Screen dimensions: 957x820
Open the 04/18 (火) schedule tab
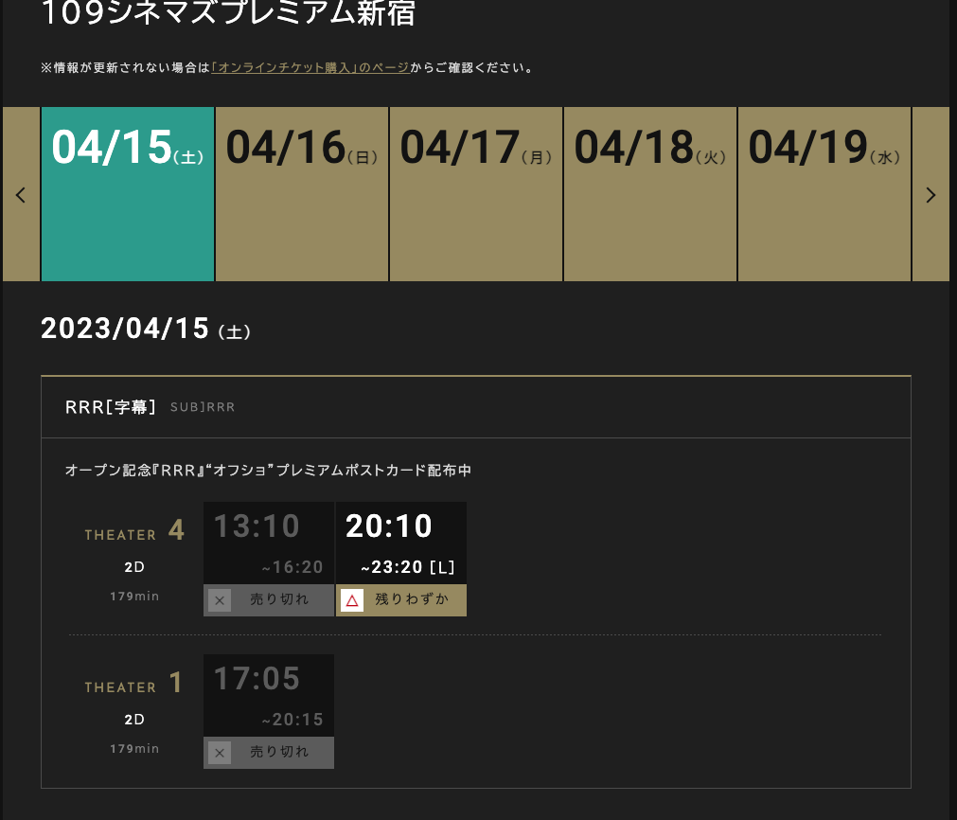(x=650, y=194)
